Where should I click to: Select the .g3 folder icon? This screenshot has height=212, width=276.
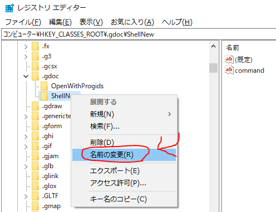tap(35, 56)
